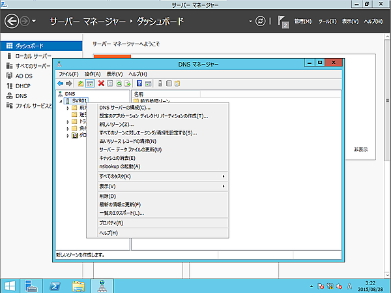Expand the トラ folder node in the tree
This screenshot has height=293, width=391.
pos(68,122)
